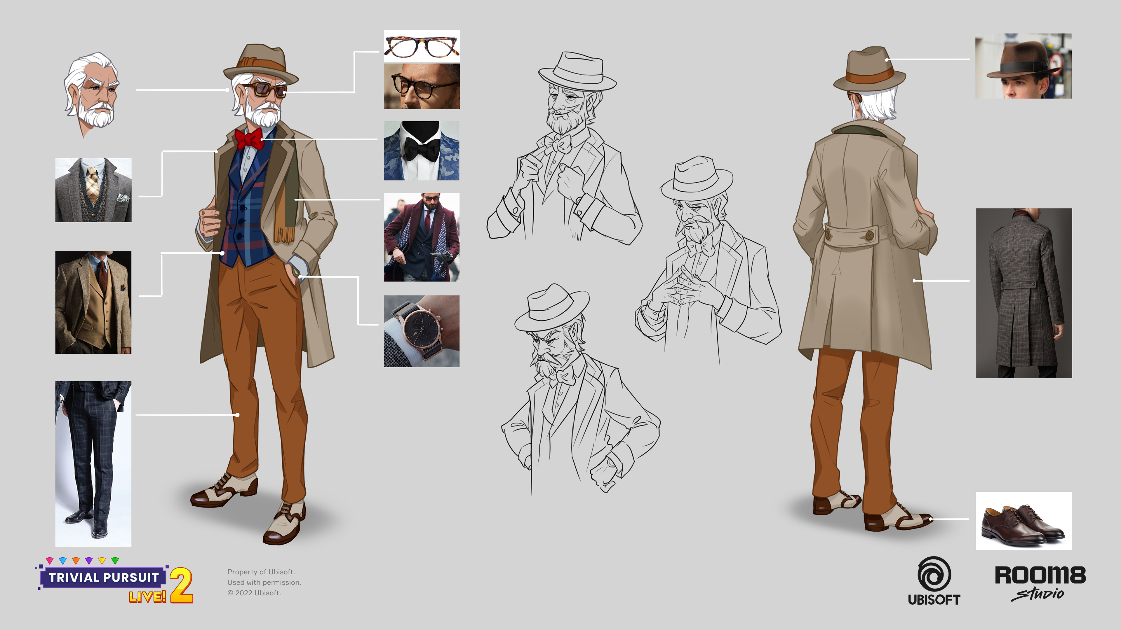Click the green wedge above Trivial Pursuit
The width and height of the screenshot is (1121, 630).
(x=115, y=560)
